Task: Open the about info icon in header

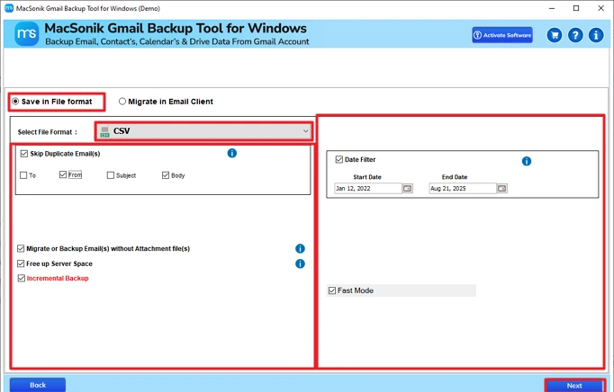Action: [596, 35]
